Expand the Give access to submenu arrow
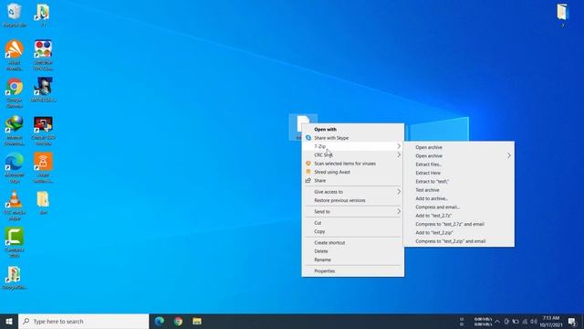The image size is (584, 329). pos(399,192)
